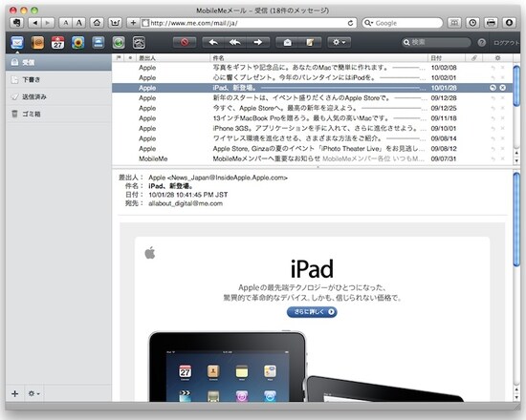Click the browser Home button
The width and height of the screenshot is (526, 420).
point(97,23)
